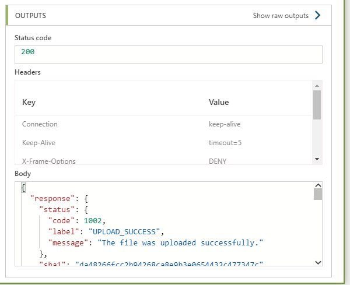Click the OUTPUTS section header
This screenshot has height=285, width=350.
tap(31, 16)
